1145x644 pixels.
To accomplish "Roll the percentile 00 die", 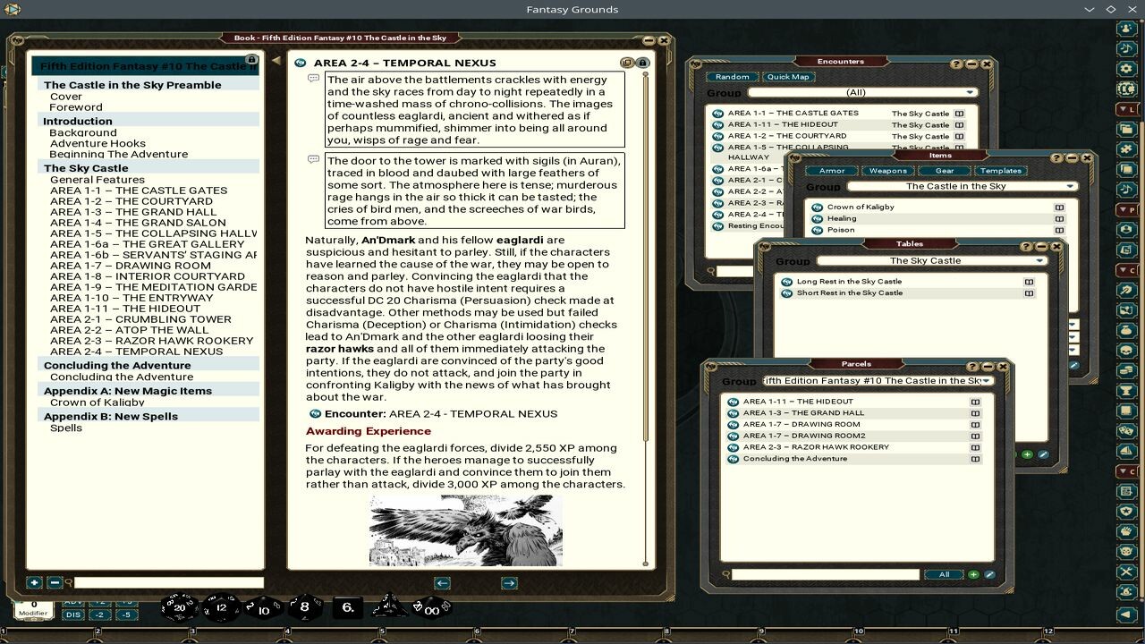I will pos(431,611).
